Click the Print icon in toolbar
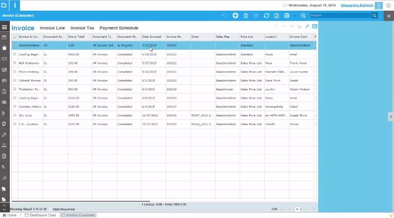This screenshot has width=394, height=218. point(287,16)
